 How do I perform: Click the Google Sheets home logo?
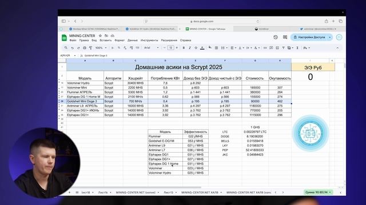coord(64,38)
